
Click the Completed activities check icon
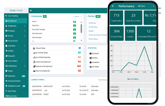90,62
